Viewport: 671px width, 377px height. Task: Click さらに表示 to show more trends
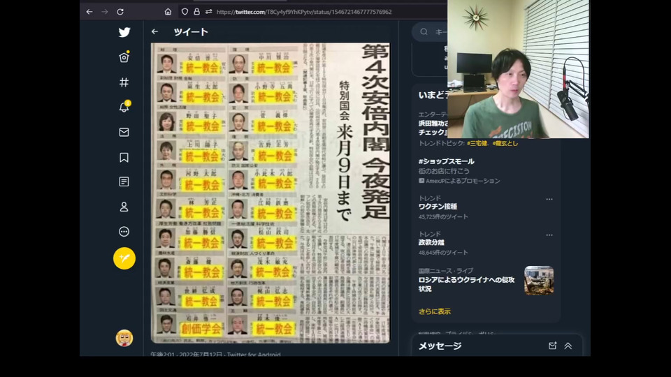tap(434, 311)
